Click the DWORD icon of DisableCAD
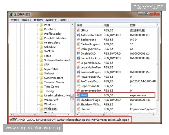 tap(78, 53)
